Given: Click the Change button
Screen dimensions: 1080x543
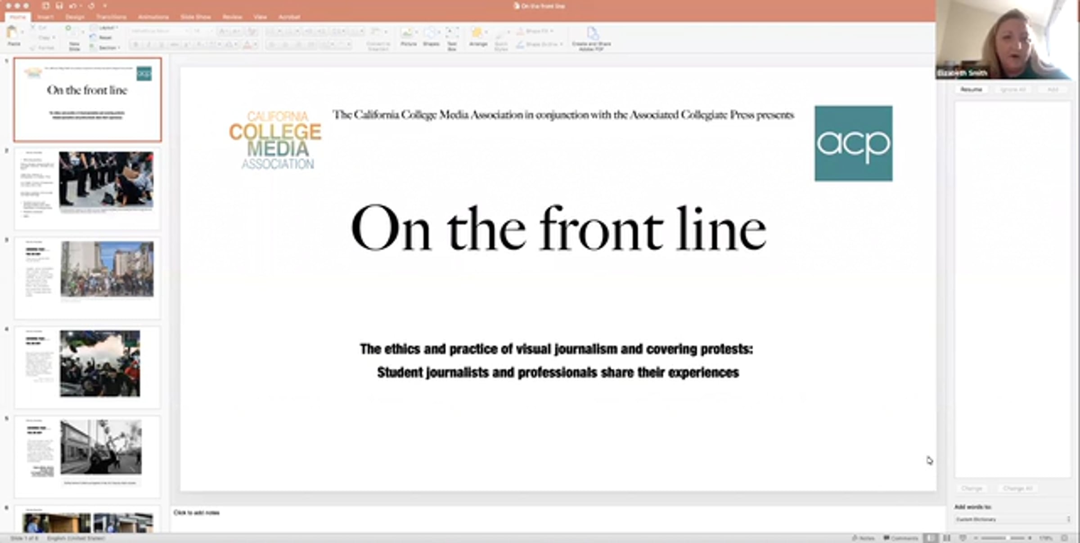Looking at the screenshot, I should point(972,488).
